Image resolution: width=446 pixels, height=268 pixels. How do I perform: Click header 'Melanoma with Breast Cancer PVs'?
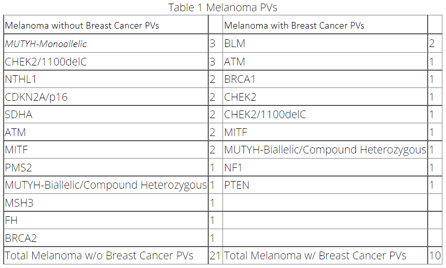tap(295, 26)
